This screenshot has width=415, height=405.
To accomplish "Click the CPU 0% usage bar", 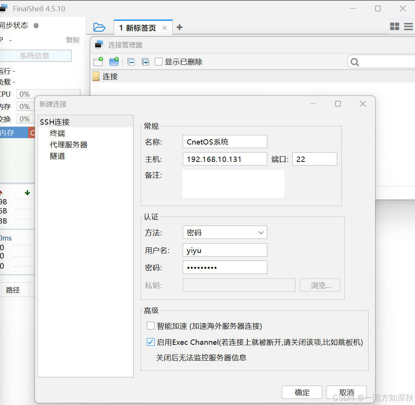I will tap(49, 94).
